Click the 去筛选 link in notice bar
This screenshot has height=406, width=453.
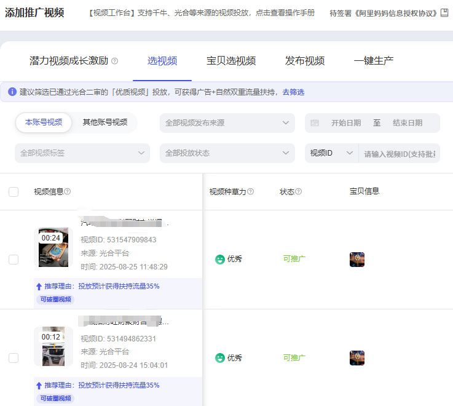pyautogui.click(x=293, y=92)
